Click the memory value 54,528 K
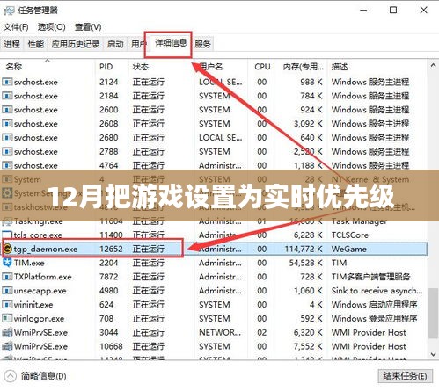 [306, 263]
